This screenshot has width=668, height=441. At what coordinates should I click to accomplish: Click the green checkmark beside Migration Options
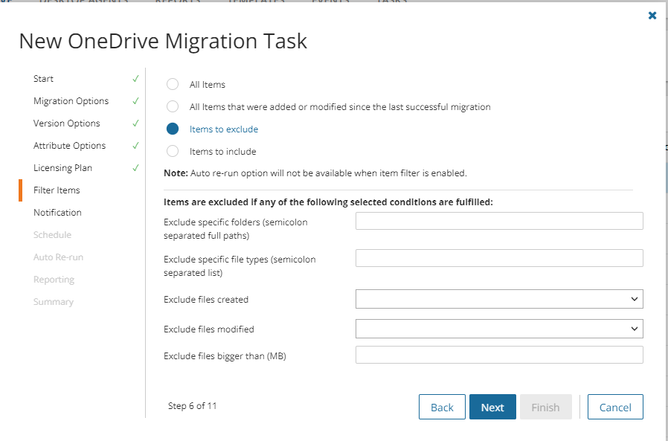[x=135, y=101]
